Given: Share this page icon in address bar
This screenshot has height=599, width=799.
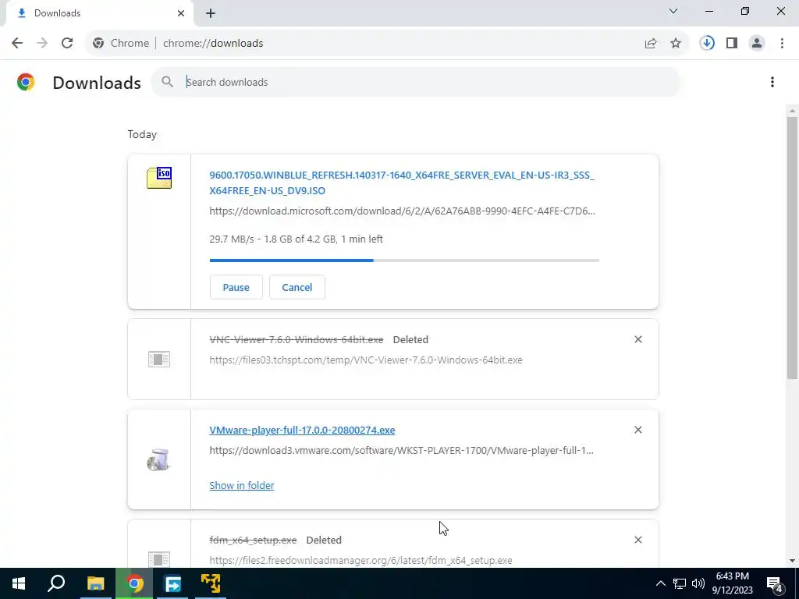Looking at the screenshot, I should 650,44.
